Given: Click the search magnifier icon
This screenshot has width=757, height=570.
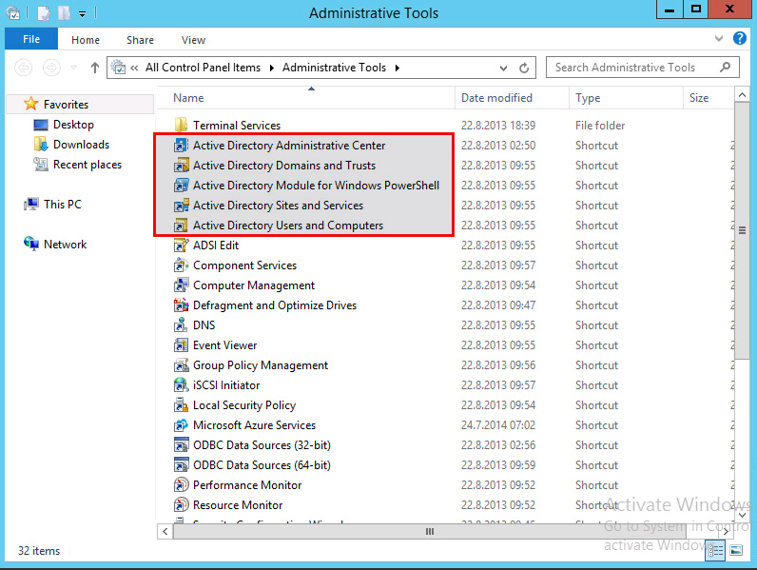Looking at the screenshot, I should (x=725, y=68).
